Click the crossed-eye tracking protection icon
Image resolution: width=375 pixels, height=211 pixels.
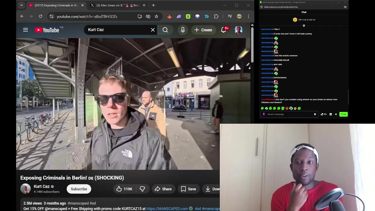tap(148, 16)
